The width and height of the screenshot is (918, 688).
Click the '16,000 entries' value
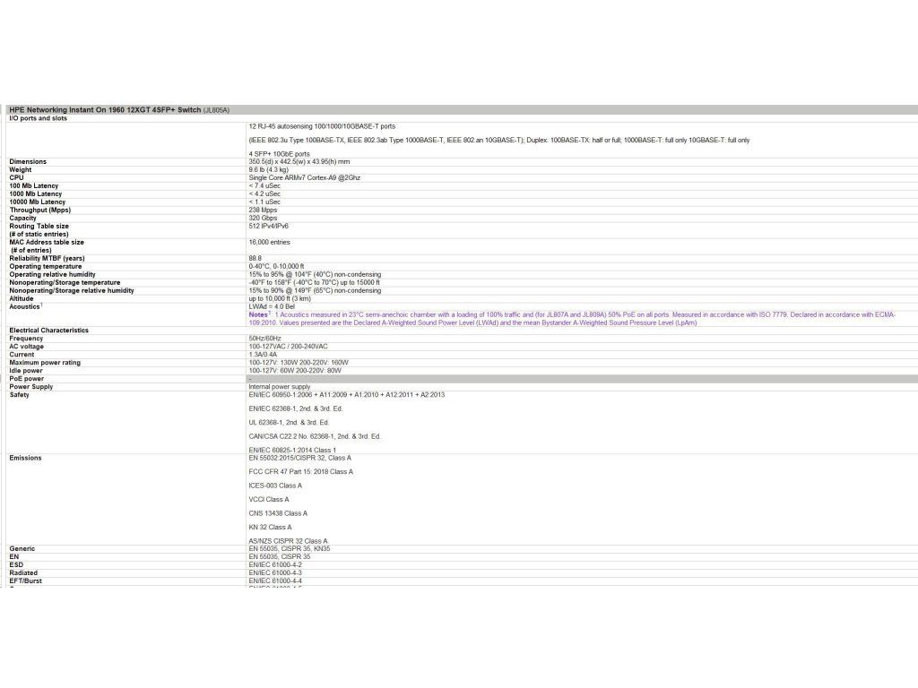click(x=269, y=242)
